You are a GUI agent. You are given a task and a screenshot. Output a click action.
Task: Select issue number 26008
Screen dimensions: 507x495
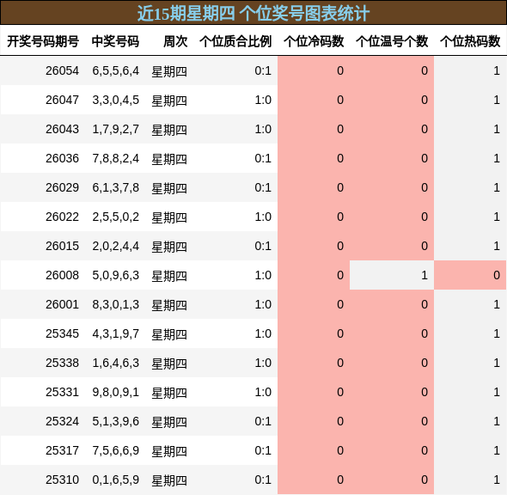tap(62, 275)
